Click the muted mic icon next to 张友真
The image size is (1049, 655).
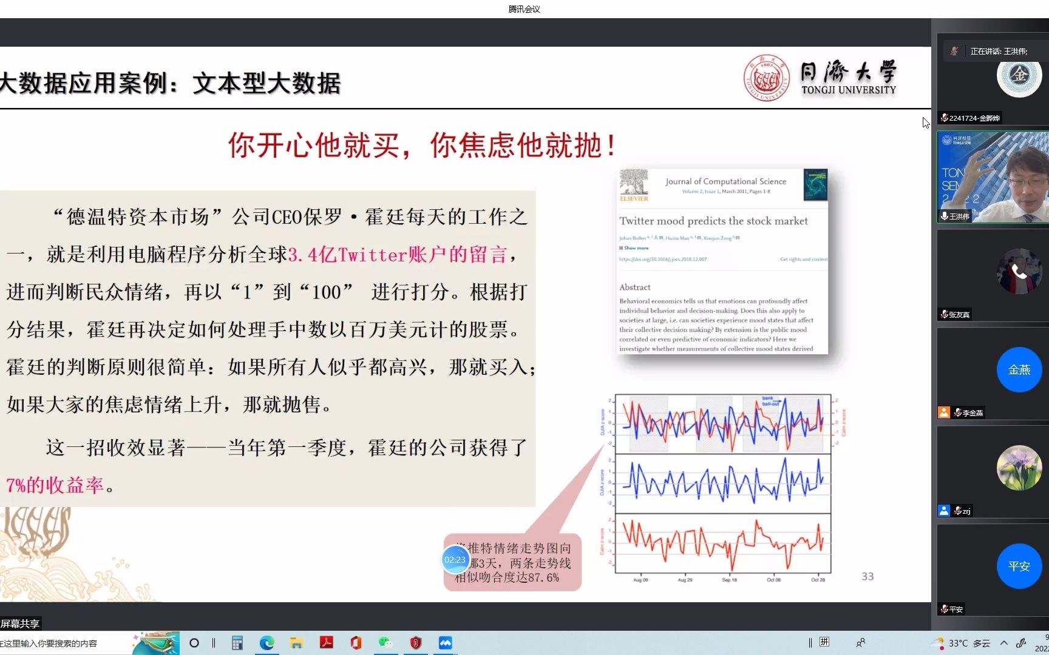coord(944,314)
